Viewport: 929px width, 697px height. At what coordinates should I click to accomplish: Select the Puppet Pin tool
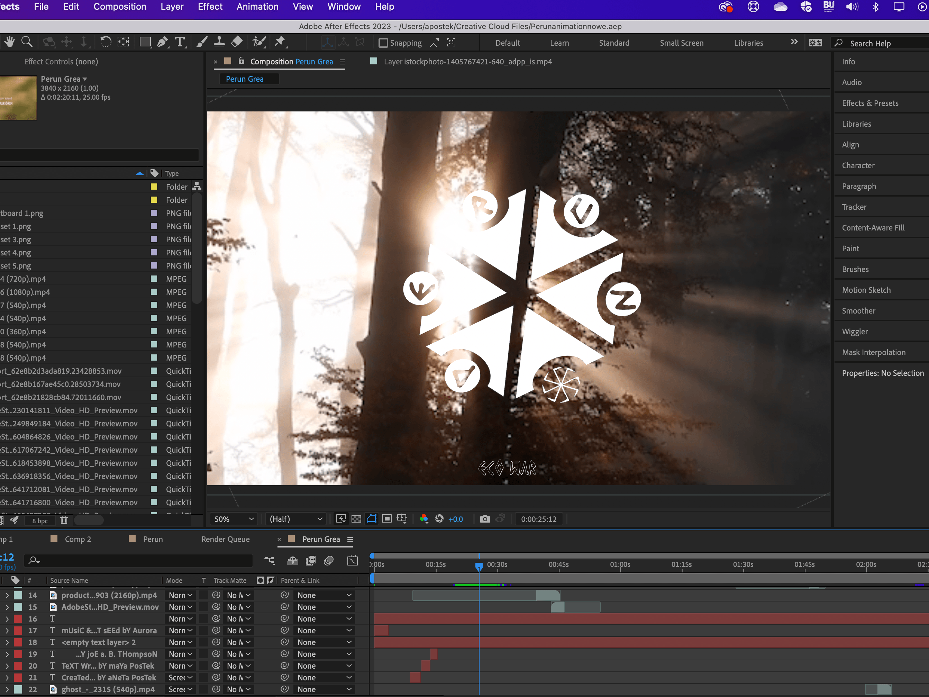pos(280,42)
